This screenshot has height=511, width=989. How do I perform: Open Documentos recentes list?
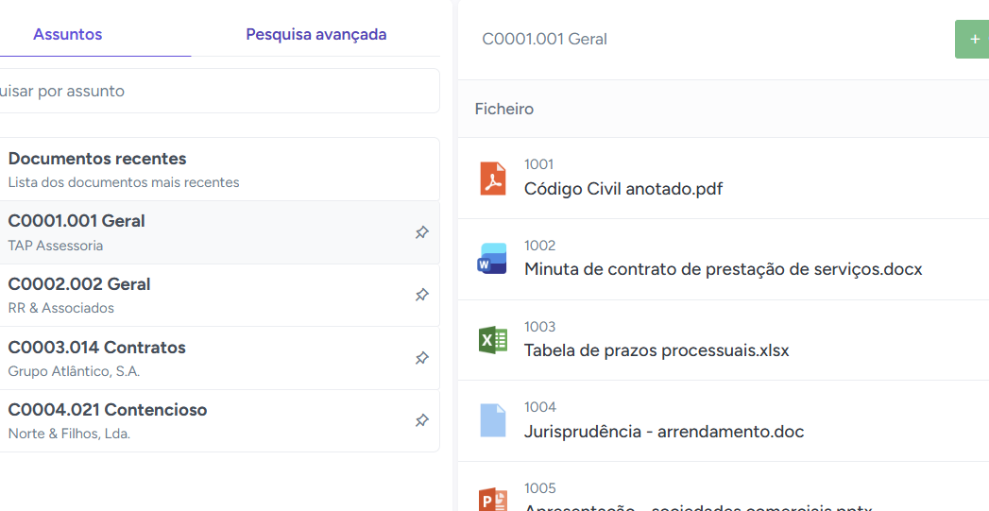(217, 170)
